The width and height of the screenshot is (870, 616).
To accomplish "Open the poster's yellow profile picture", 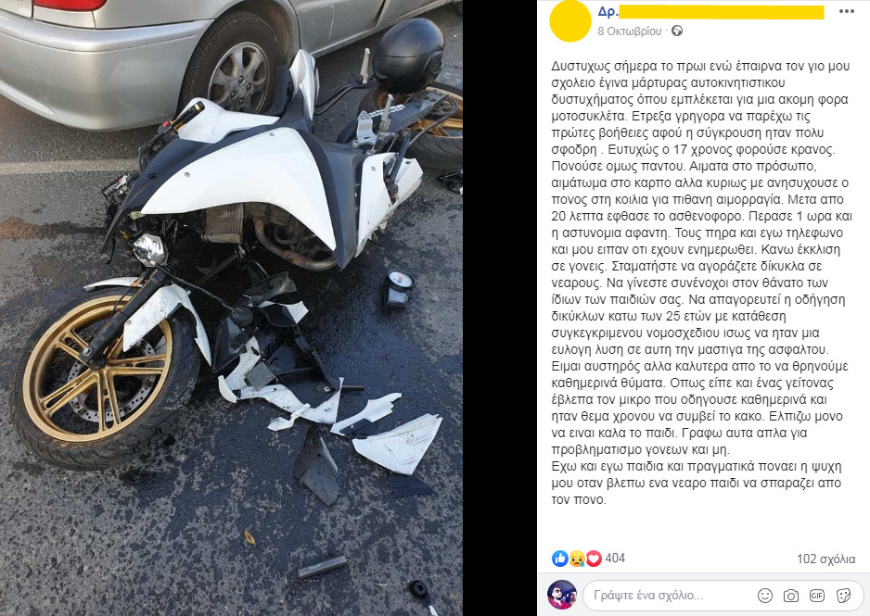I will pos(570,21).
